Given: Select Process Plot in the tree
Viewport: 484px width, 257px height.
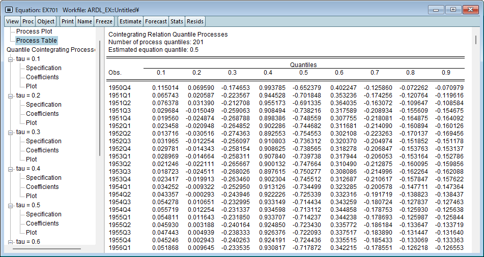Looking at the screenshot, I should point(34,31).
